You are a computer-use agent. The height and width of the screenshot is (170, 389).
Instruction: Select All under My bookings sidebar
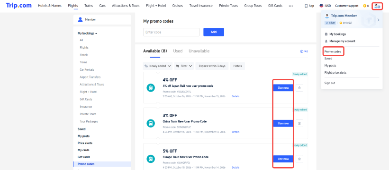pyautogui.click(x=81, y=40)
